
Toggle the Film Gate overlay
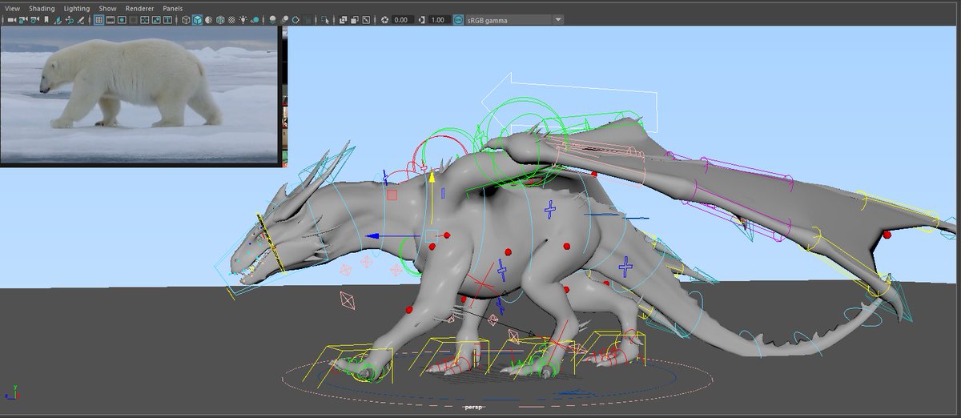110,19
